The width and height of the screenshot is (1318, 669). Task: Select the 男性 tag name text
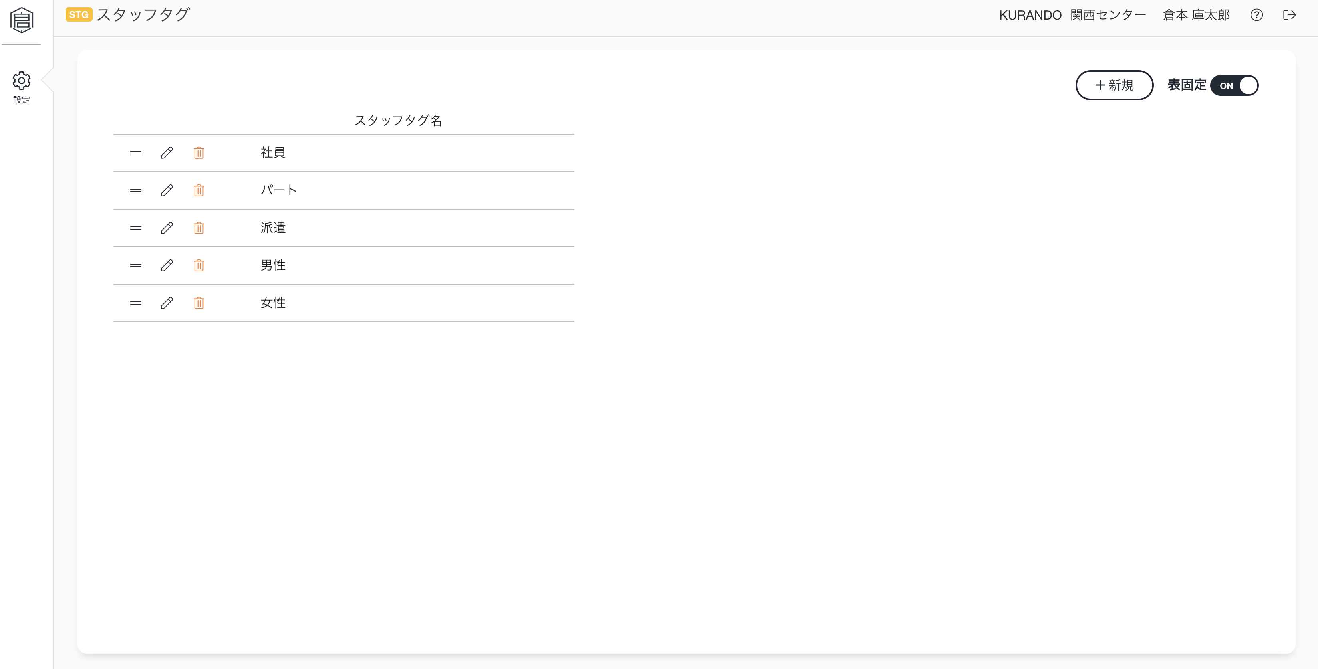[273, 265]
